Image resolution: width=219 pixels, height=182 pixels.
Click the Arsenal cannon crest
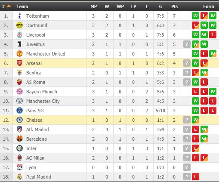click(x=19, y=63)
